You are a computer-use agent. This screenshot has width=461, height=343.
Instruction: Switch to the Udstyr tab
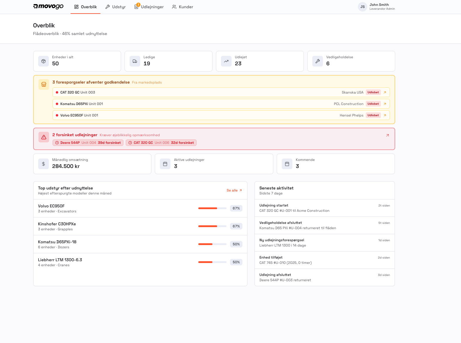[x=115, y=7]
